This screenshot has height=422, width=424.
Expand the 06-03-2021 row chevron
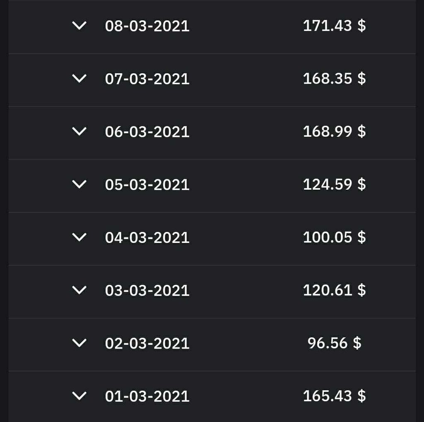tap(79, 131)
